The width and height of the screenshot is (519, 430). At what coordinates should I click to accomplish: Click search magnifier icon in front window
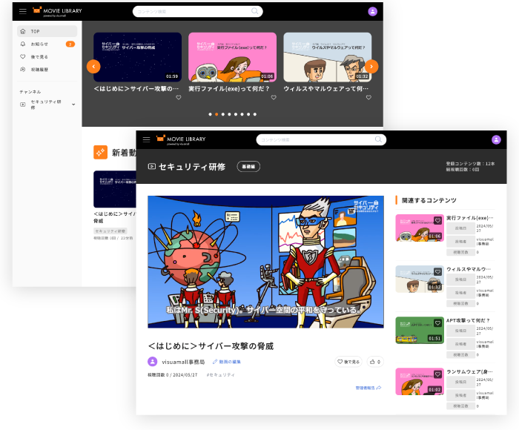(378, 139)
